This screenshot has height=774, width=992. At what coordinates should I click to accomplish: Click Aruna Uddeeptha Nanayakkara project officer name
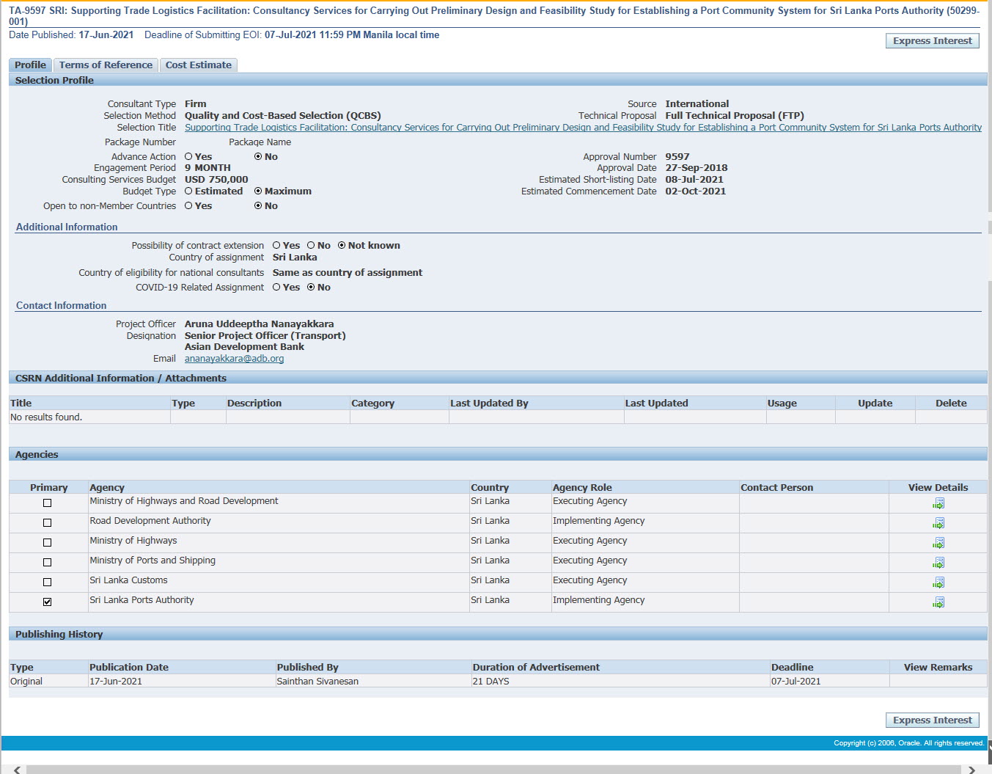click(x=259, y=324)
